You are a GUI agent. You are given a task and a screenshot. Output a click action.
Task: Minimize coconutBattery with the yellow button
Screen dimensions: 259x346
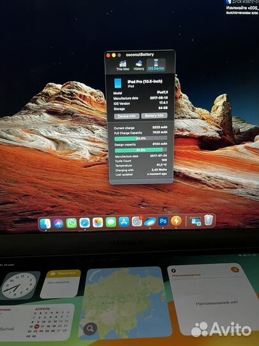114,55
